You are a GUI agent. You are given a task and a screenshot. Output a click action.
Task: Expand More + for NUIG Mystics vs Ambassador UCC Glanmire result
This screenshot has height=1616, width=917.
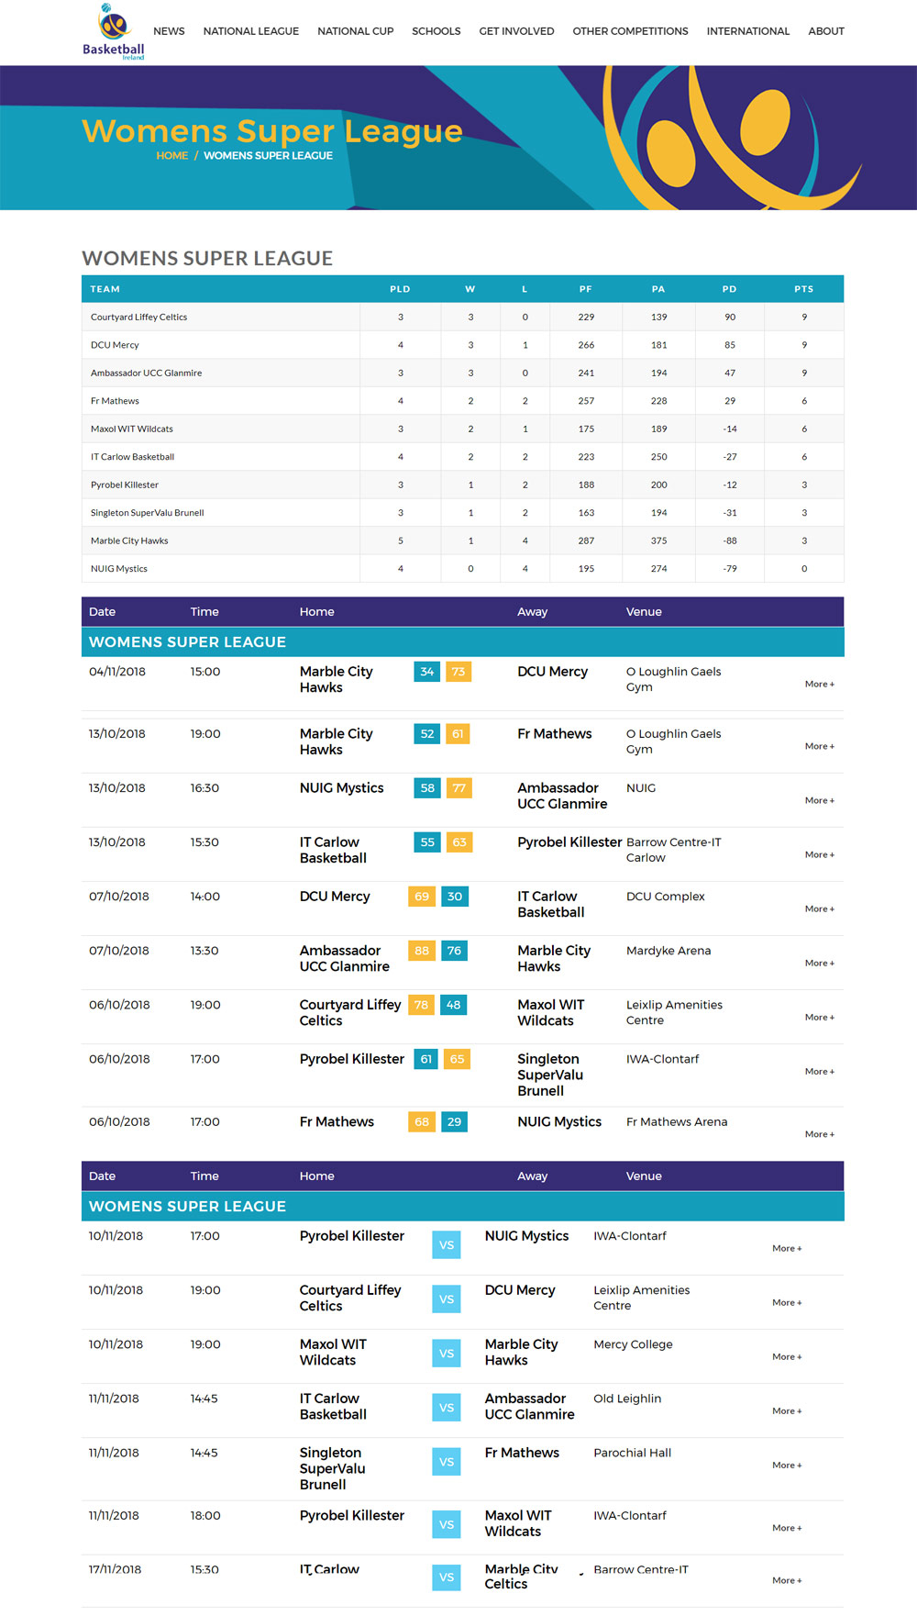[x=820, y=801]
